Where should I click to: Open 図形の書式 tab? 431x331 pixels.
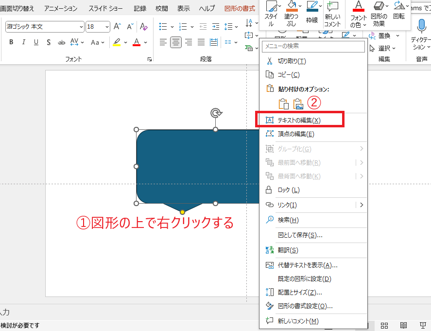(240, 9)
